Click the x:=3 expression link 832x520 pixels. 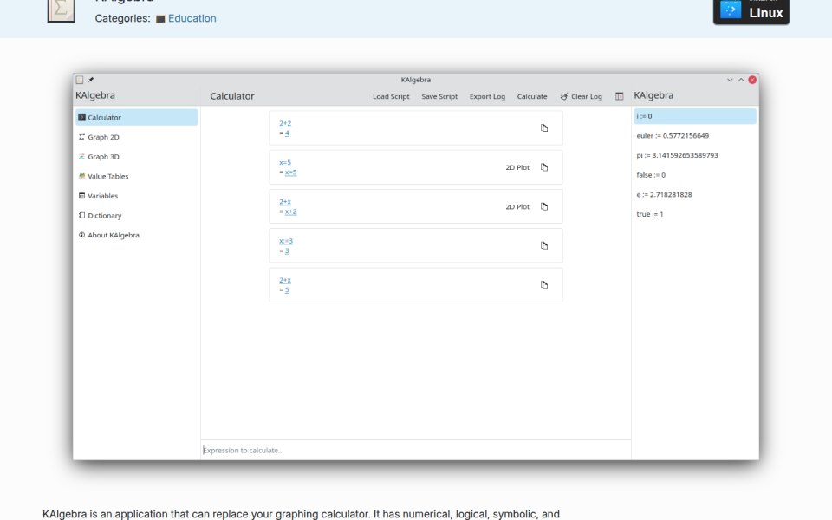pos(286,241)
